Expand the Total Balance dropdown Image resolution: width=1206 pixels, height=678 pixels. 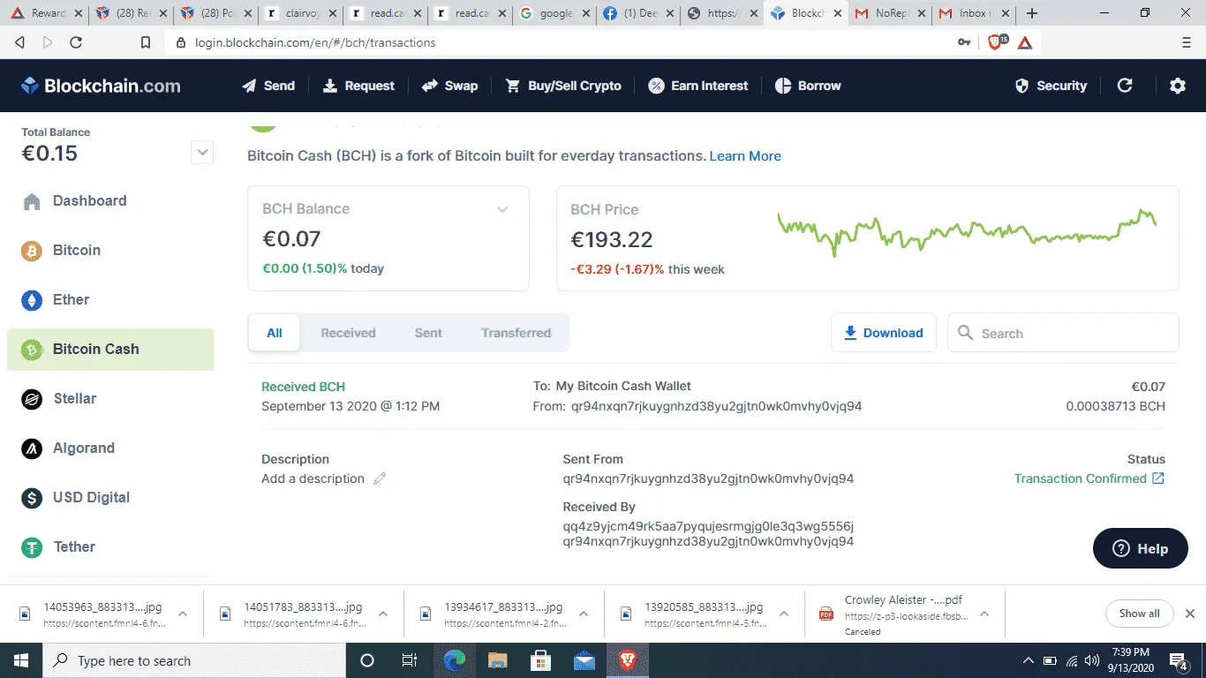[202, 153]
